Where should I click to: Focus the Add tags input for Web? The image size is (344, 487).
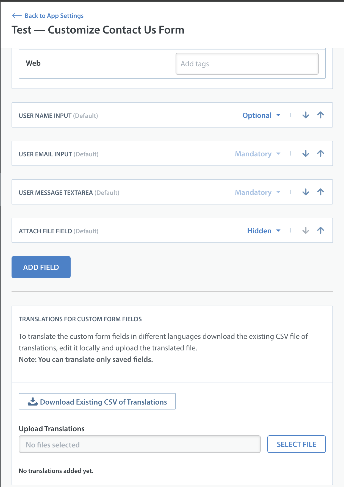pyautogui.click(x=247, y=64)
